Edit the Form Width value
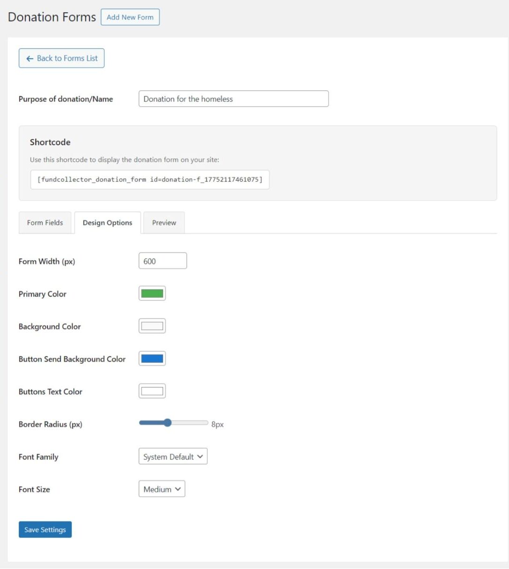This screenshot has height=569, width=509. click(x=162, y=260)
